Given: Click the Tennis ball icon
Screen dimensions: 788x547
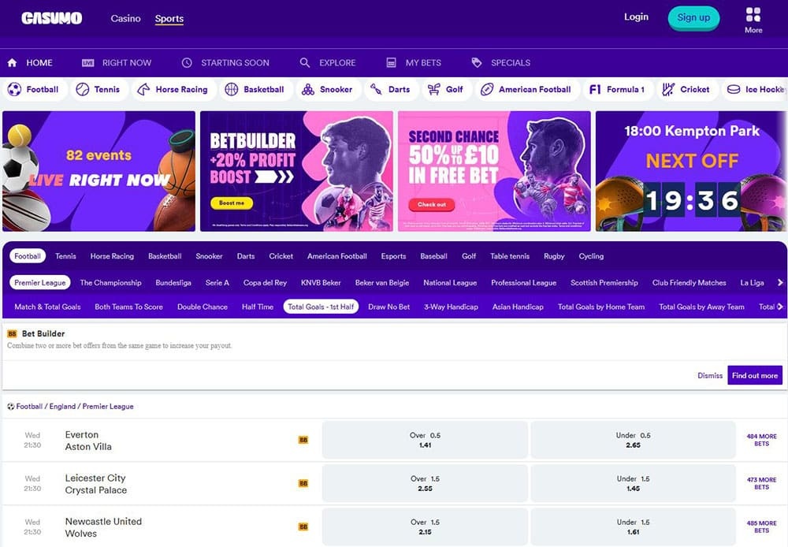Looking at the screenshot, I should tap(83, 90).
